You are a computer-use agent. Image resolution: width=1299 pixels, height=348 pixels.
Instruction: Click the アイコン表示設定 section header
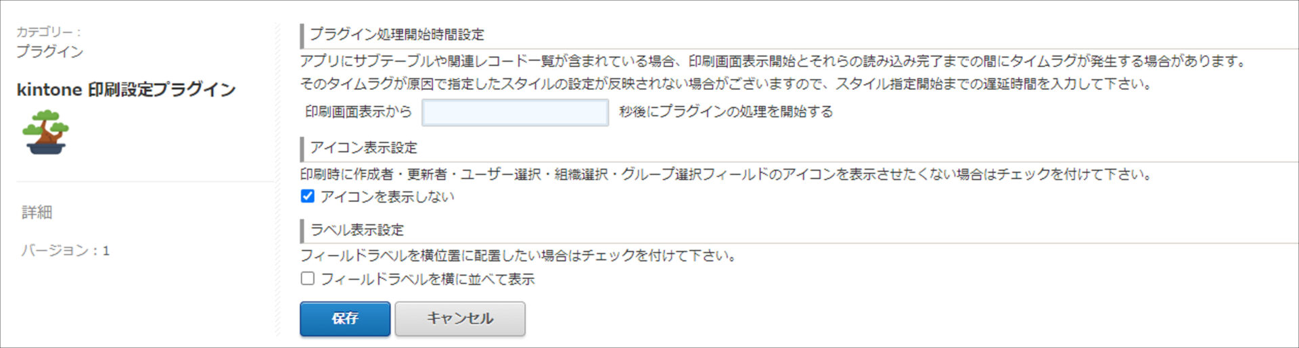pos(363,147)
